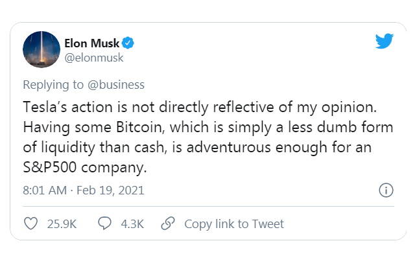Select "Copy link to Tweet" text
417x265 pixels.
pos(234,224)
